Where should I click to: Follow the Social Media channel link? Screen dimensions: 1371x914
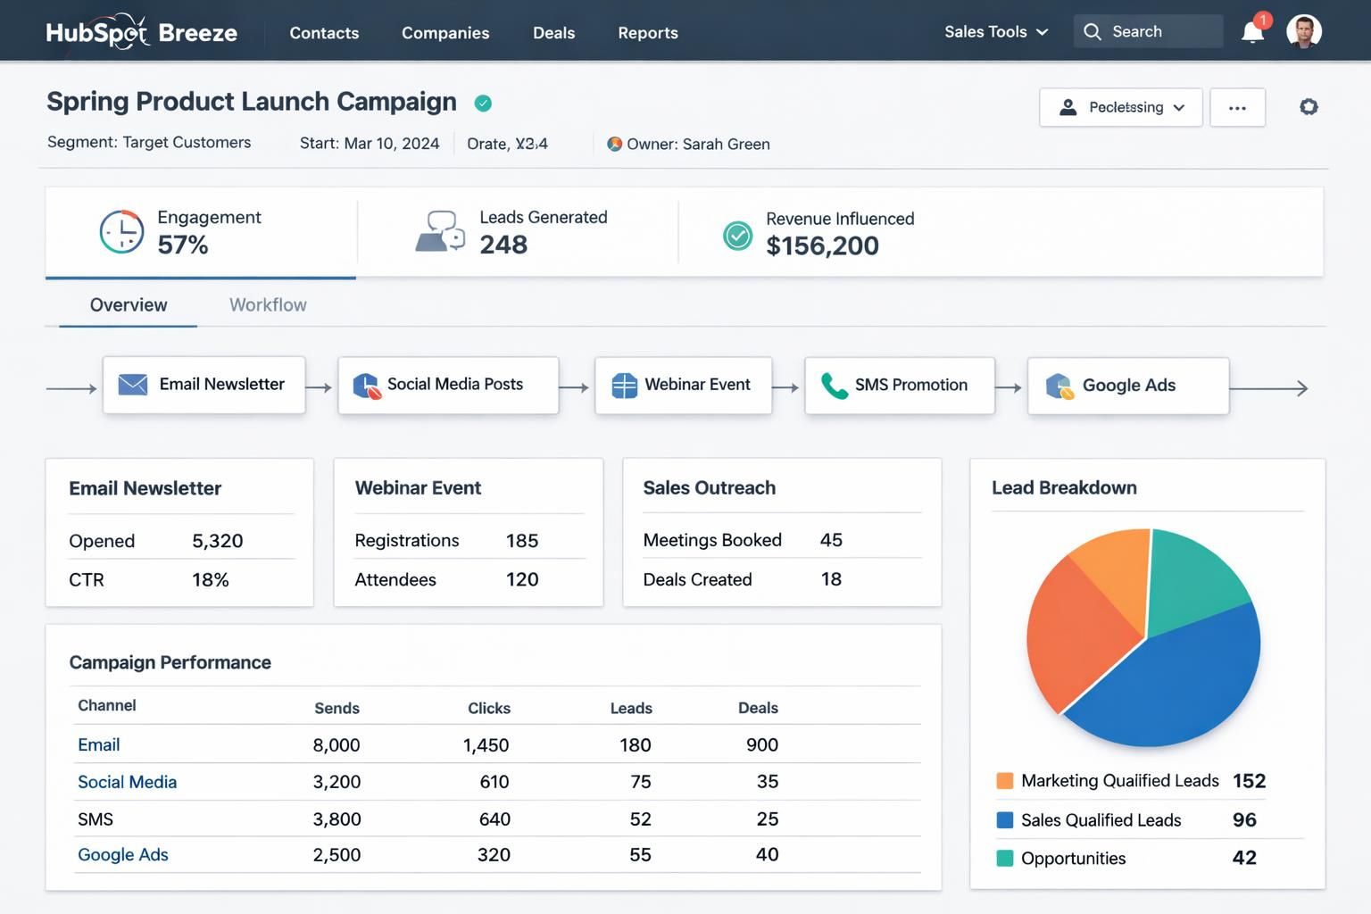point(127,781)
